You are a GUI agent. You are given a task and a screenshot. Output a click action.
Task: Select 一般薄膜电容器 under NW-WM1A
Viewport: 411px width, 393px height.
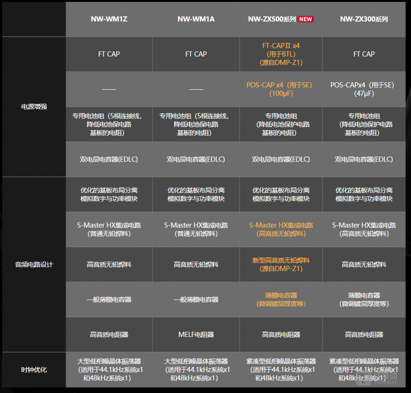[x=196, y=300]
